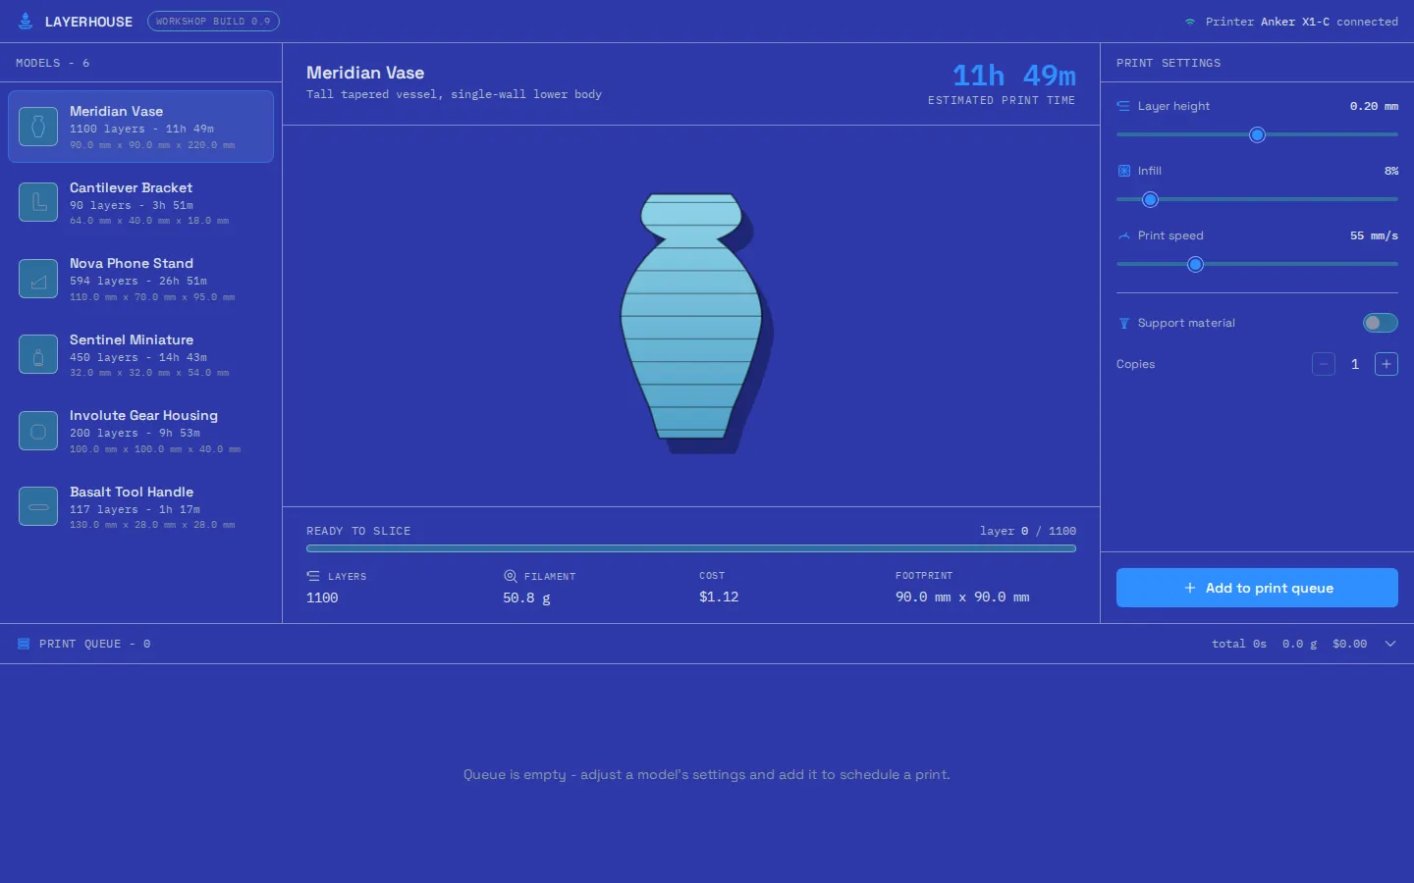Viewport: 1414px width, 883px height.
Task: Click the 0.20 mm layer height value
Action: pos(1374,106)
